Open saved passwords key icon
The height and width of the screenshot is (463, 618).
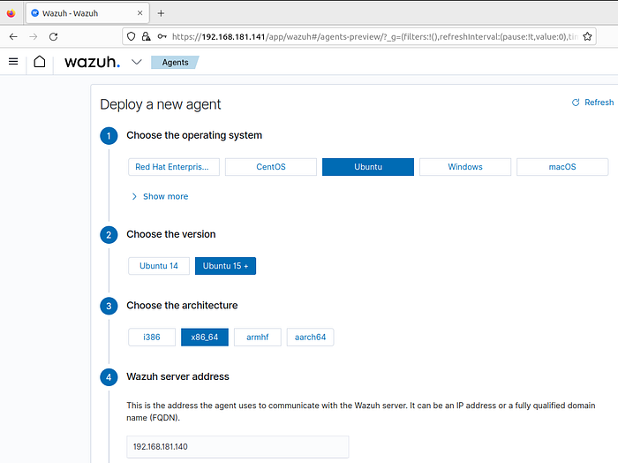point(162,37)
